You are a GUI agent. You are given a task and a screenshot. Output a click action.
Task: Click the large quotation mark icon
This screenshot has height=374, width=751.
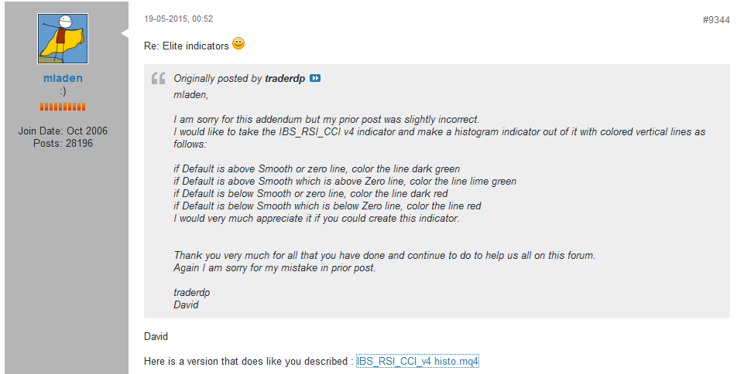point(159,78)
